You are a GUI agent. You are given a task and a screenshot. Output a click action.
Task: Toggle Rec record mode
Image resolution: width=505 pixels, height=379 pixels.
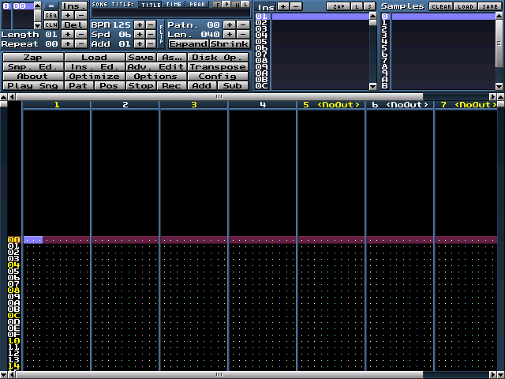(171, 85)
